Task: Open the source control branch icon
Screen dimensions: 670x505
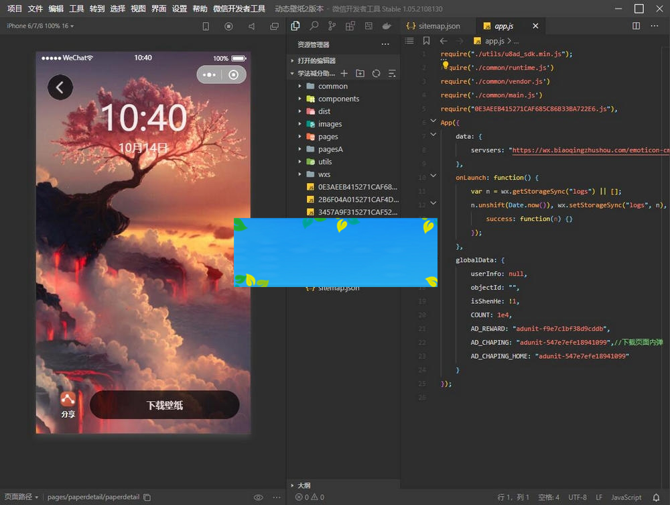Action: click(332, 26)
